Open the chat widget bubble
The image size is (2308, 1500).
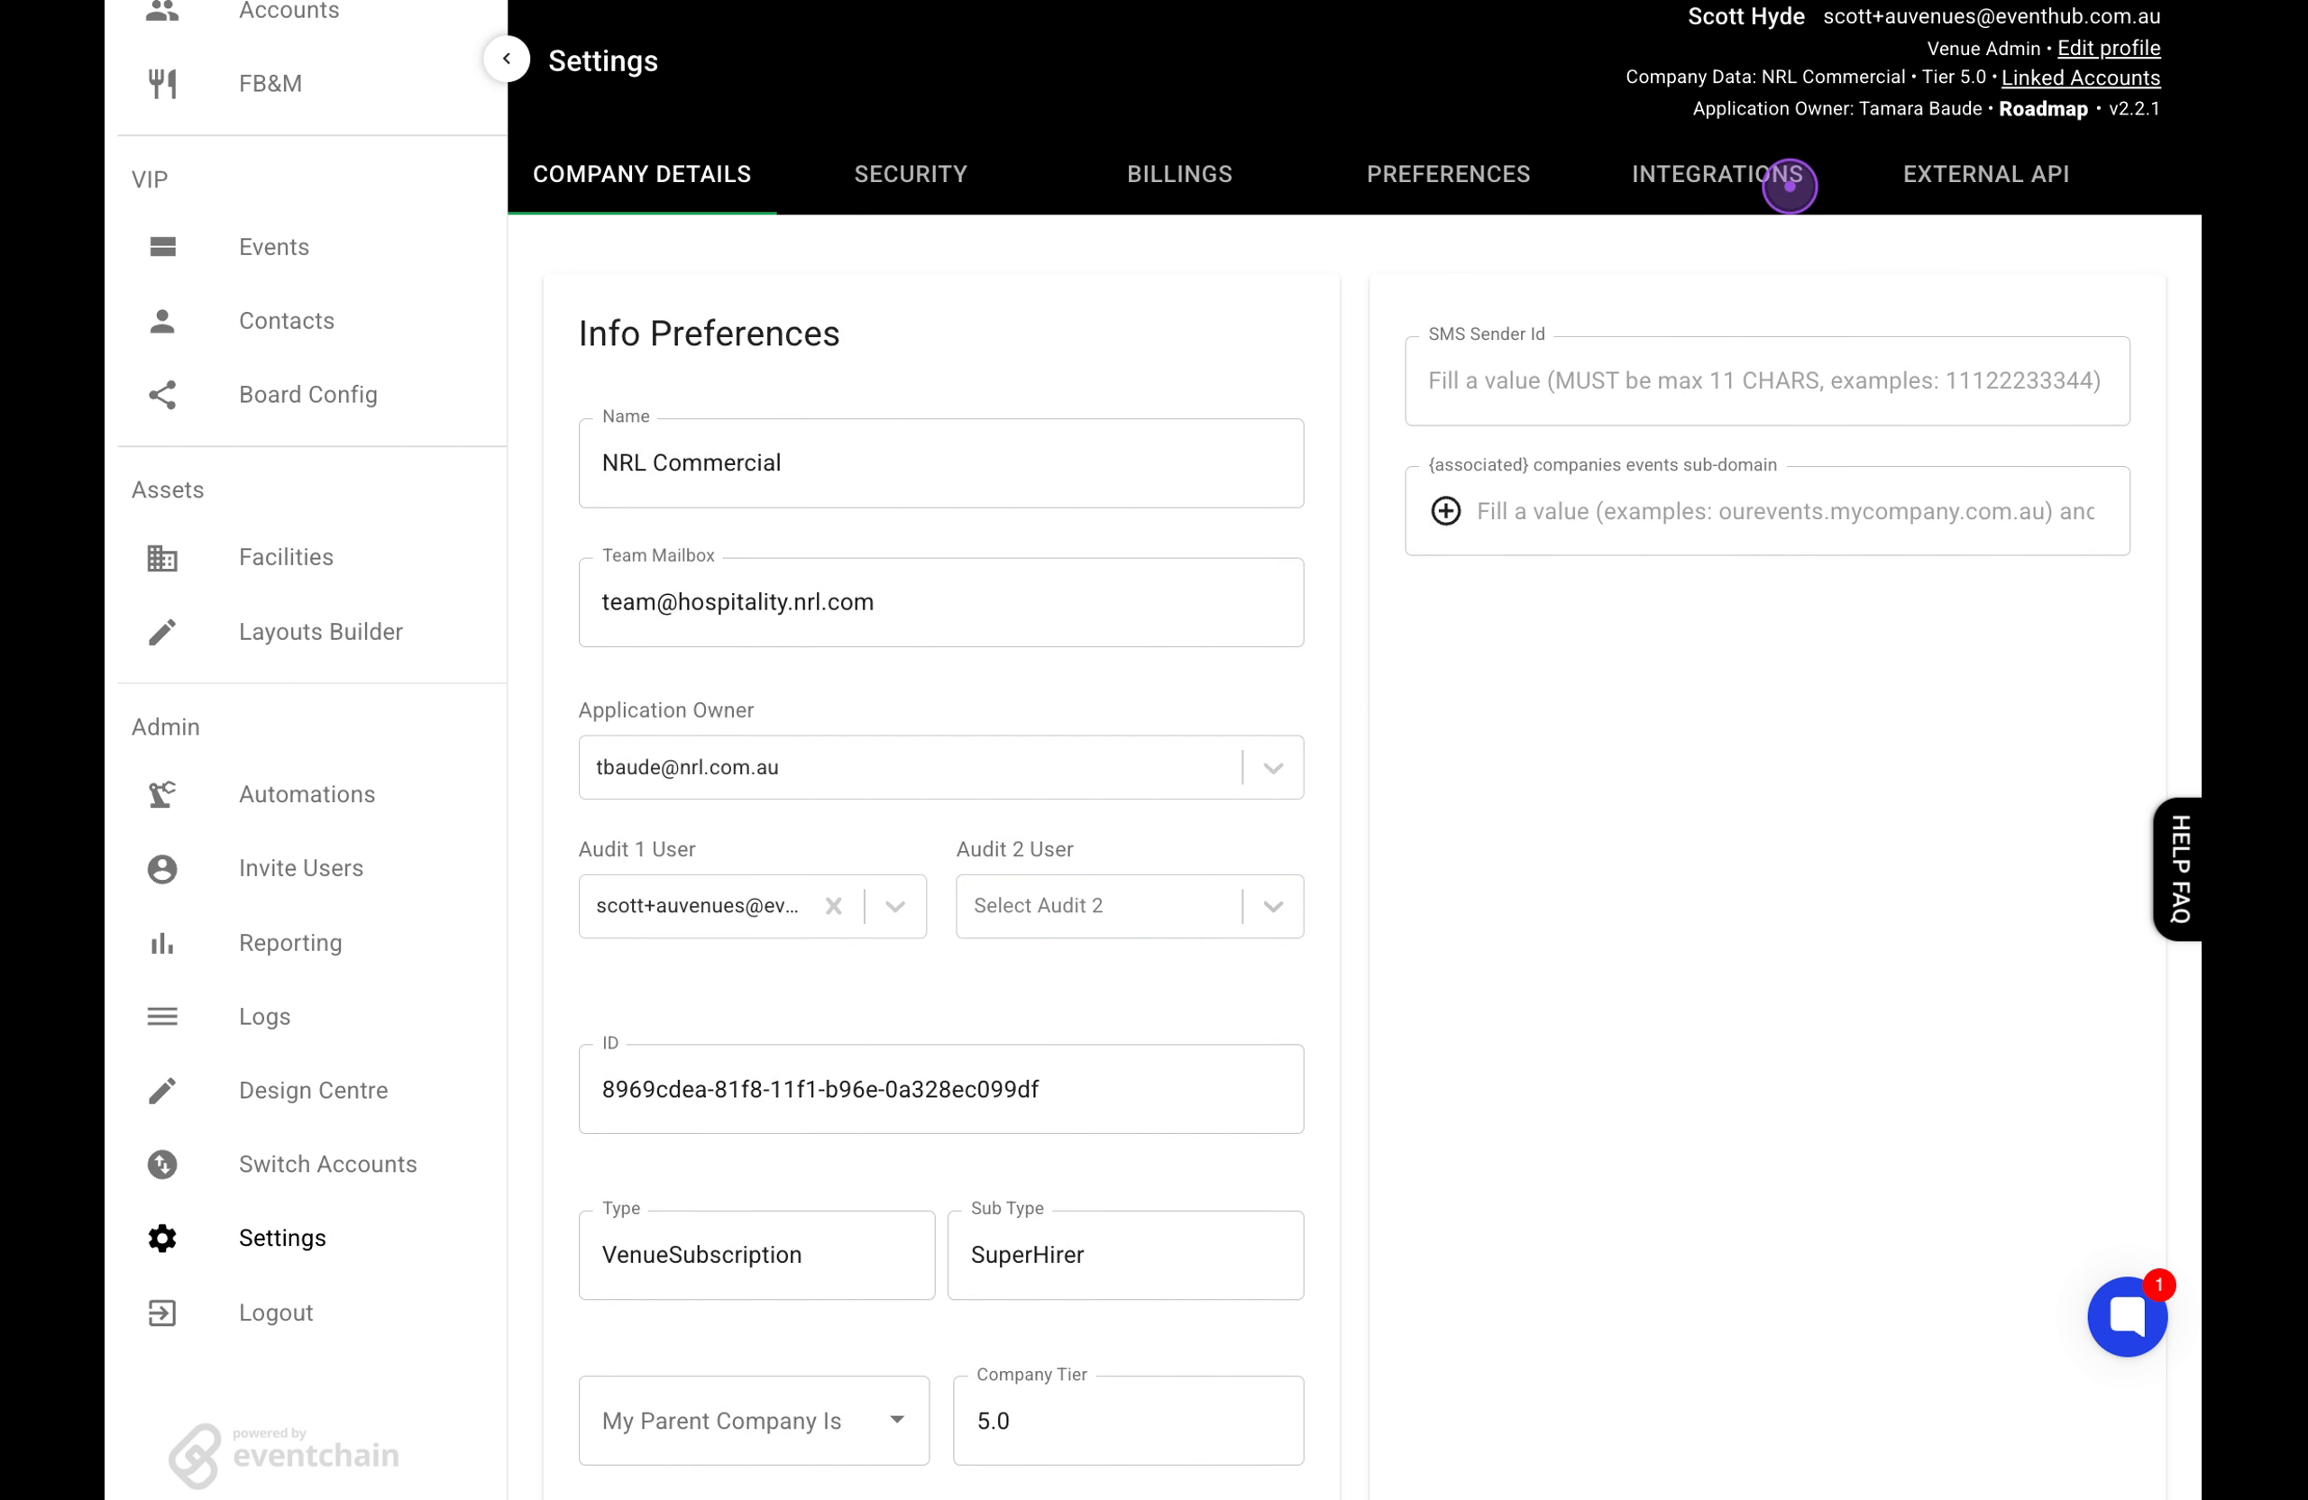click(2127, 1316)
